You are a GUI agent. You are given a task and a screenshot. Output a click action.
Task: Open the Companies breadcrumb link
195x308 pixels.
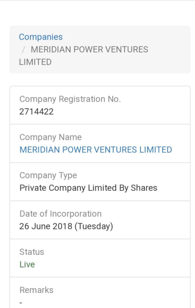click(x=41, y=37)
